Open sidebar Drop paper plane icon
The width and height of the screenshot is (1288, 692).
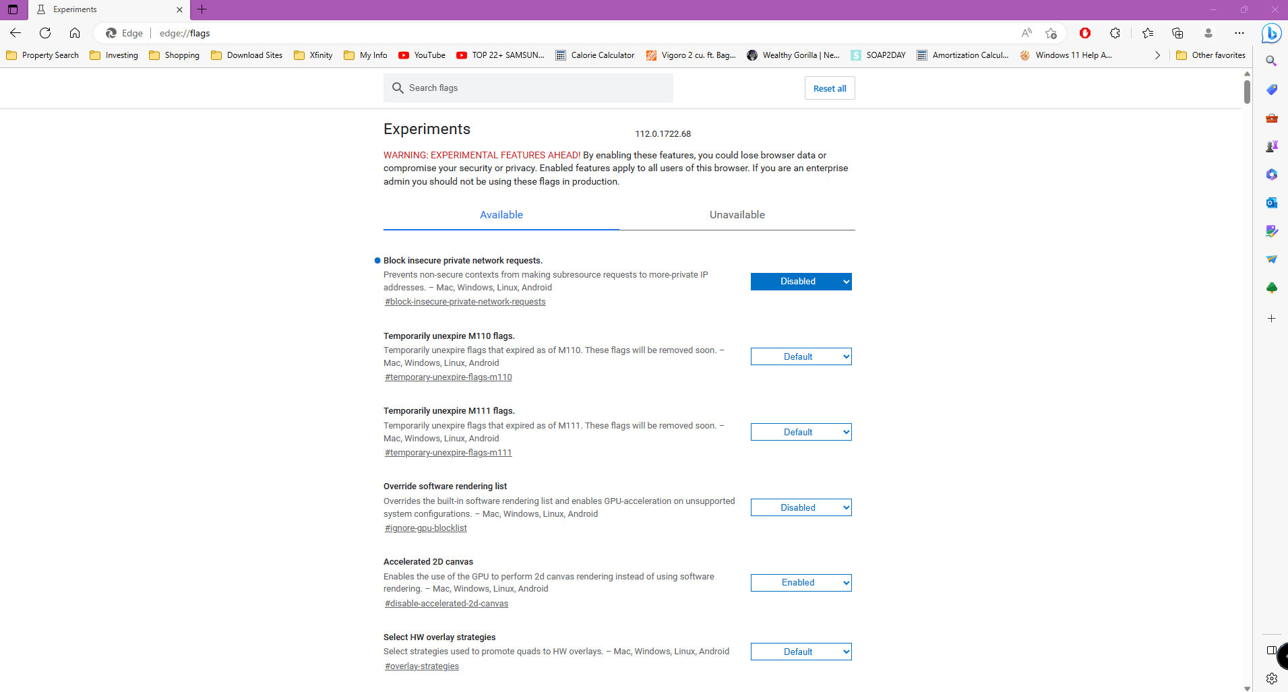(1272, 259)
